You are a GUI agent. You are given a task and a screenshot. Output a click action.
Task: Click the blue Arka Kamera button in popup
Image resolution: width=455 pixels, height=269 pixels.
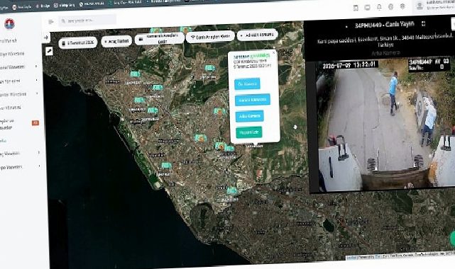pos(250,116)
